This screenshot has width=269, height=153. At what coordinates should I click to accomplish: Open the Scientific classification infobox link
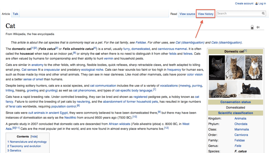point(236,113)
